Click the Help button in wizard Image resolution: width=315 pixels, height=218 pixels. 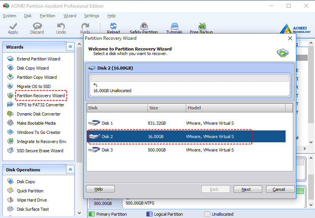coord(100,189)
